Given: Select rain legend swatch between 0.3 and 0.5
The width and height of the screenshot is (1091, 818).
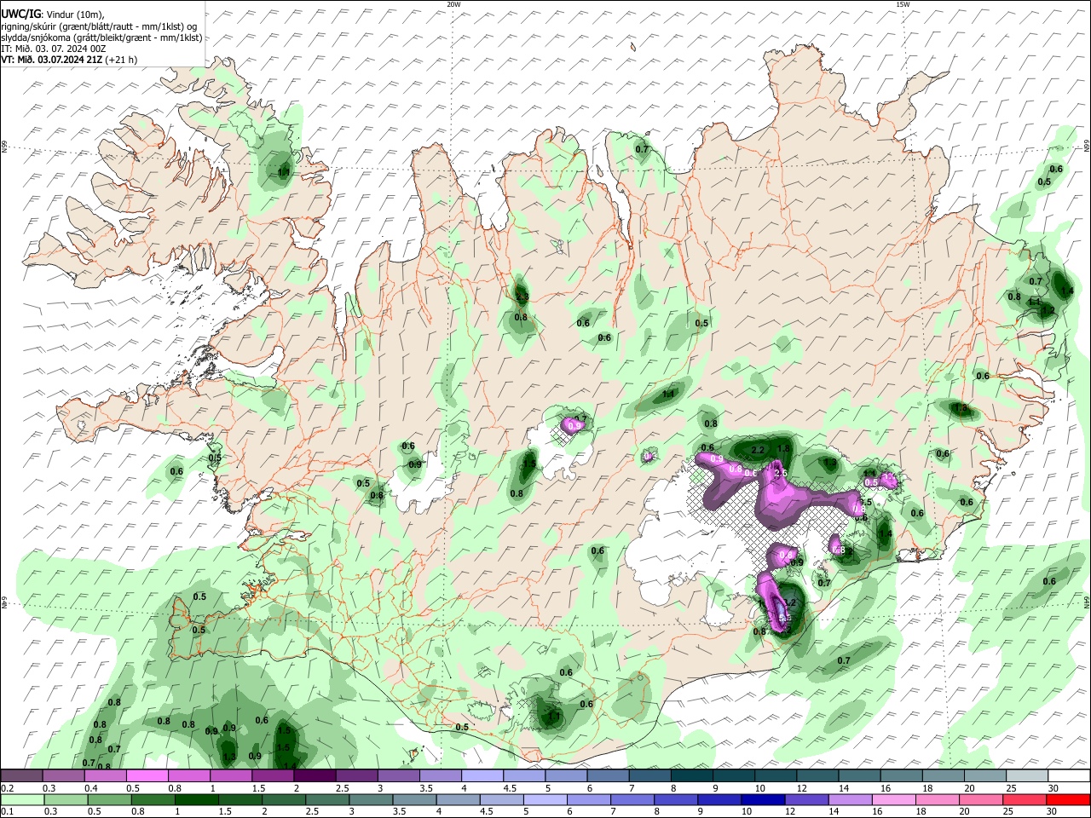Looking at the screenshot, I should [65, 799].
